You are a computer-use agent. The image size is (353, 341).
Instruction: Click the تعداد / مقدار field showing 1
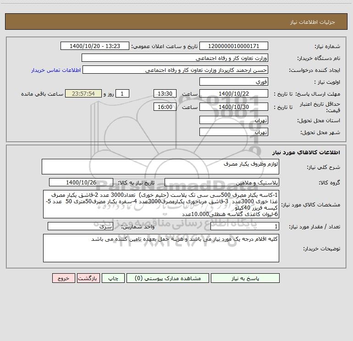[245, 226]
